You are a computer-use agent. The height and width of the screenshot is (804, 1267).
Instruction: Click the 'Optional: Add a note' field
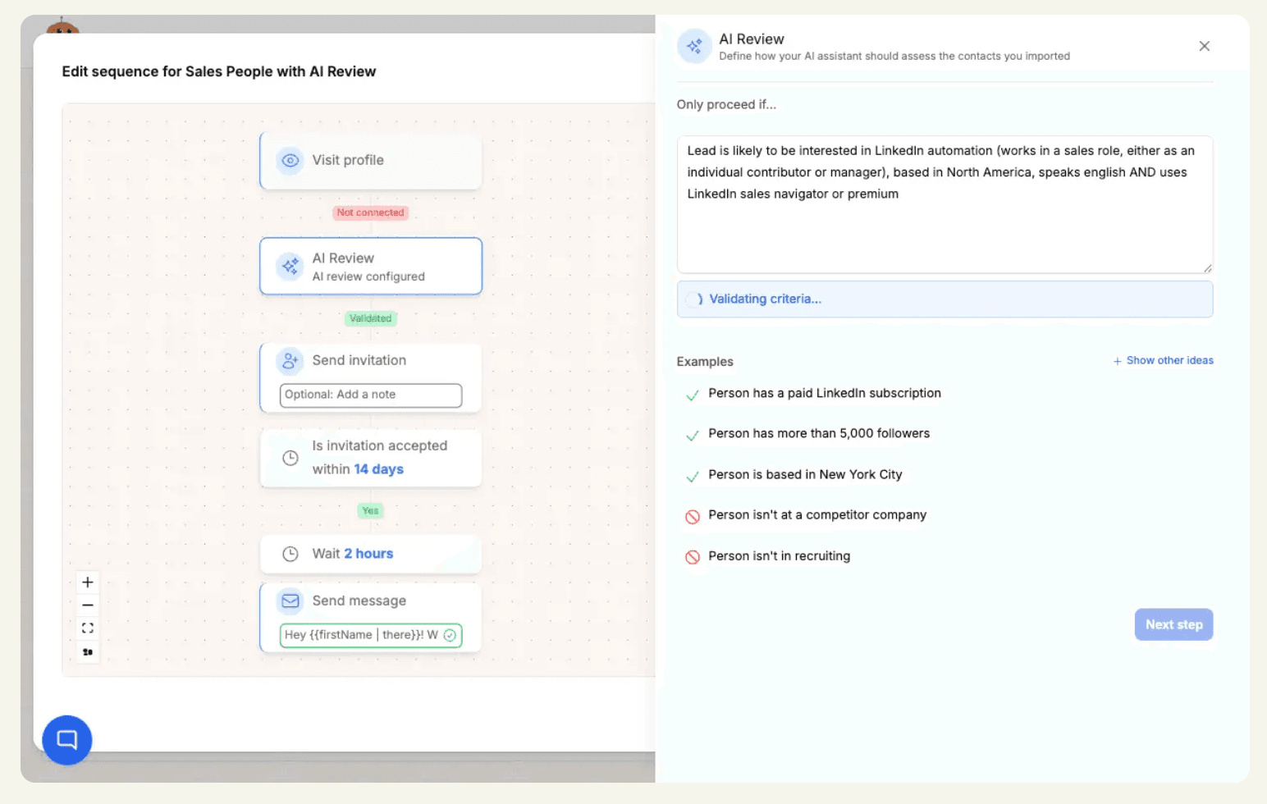tap(370, 395)
